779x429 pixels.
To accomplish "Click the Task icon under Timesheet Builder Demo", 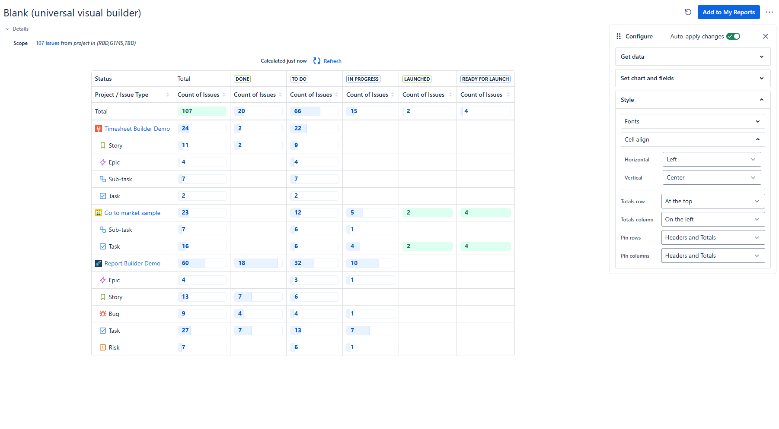I will click(x=103, y=196).
